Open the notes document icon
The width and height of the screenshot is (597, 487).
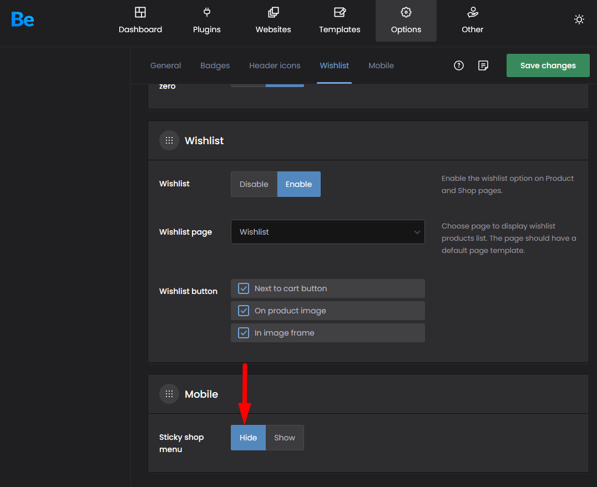[x=483, y=65]
